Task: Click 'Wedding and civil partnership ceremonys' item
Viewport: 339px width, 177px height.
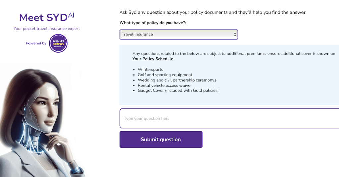Action: 177,80
